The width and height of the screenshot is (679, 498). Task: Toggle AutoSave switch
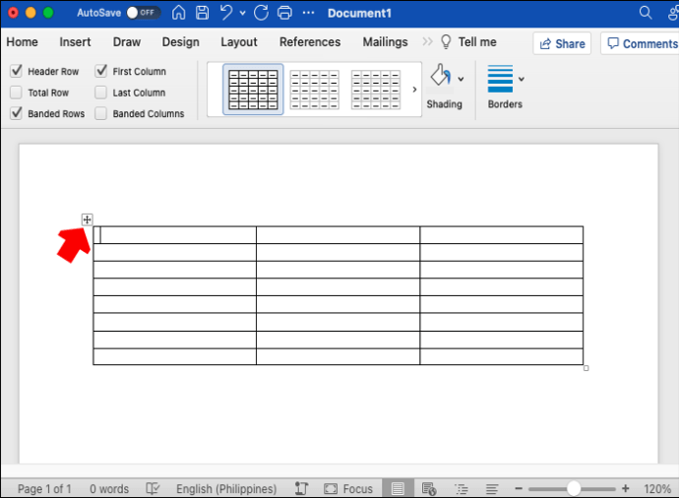[x=144, y=13]
